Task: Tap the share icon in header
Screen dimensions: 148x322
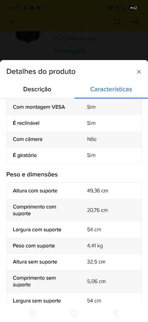Action: [136, 22]
